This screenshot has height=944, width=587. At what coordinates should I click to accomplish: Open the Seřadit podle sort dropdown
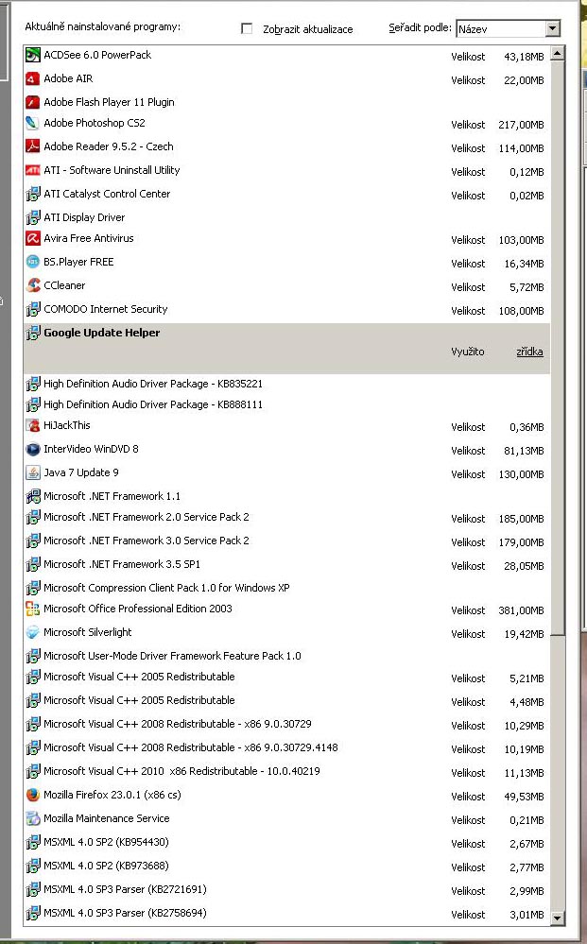click(x=553, y=28)
